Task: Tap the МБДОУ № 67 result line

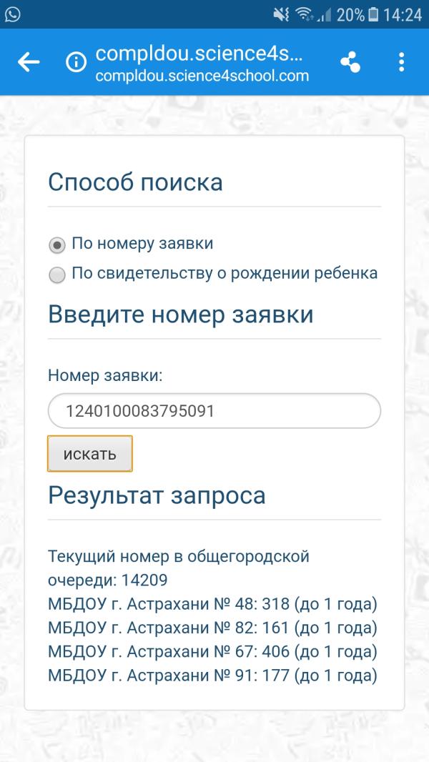Action: [x=212, y=652]
